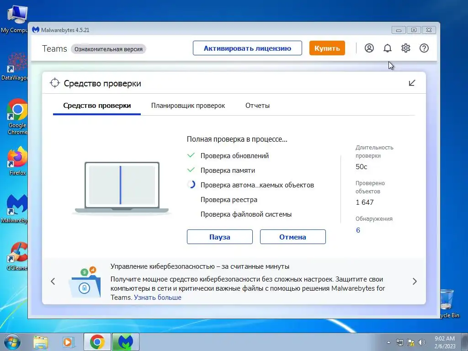
Task: Pause the scan with Пауза
Action: (220, 237)
